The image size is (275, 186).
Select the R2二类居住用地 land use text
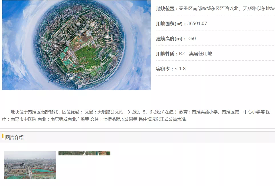195,54
